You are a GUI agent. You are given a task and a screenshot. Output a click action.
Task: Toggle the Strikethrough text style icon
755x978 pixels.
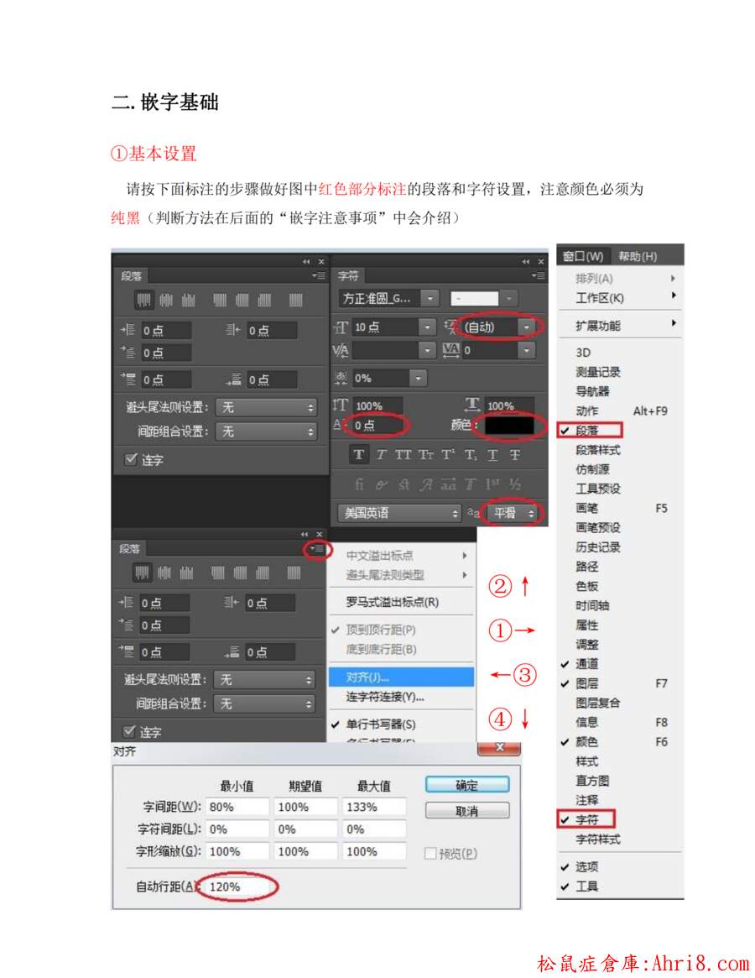[515, 455]
